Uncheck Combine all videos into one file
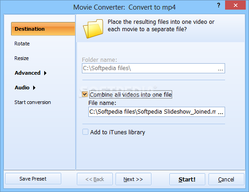Image resolution: width=249 pixels, height=192 pixels. click(x=85, y=94)
